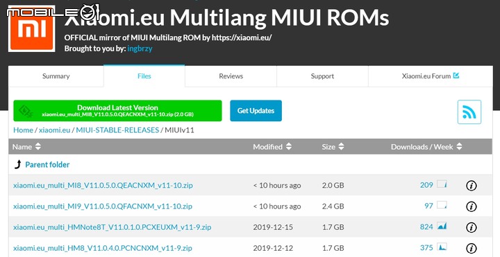Open ingbrzy author profile link
Image resolution: width=500 pixels, height=257 pixels.
pyautogui.click(x=140, y=48)
